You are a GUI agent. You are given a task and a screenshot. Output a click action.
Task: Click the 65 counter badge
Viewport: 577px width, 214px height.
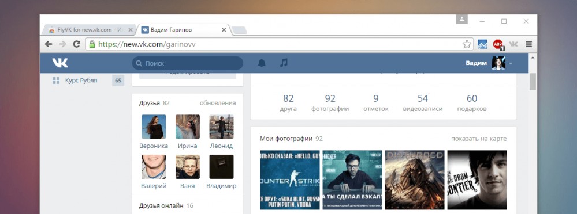coord(118,81)
